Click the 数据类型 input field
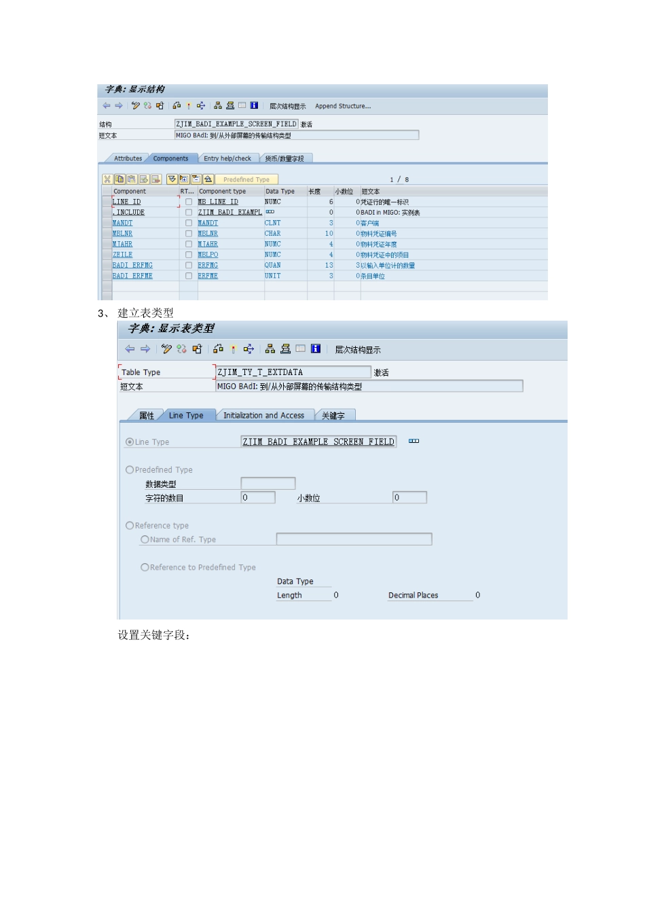Image resolution: width=645 pixels, height=913 pixels. [268, 483]
